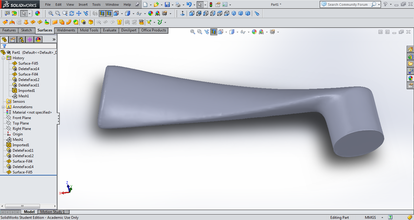The image size is (414, 220).
Task: Select Surface-Fill5 under History
Action: [x=28, y=63]
